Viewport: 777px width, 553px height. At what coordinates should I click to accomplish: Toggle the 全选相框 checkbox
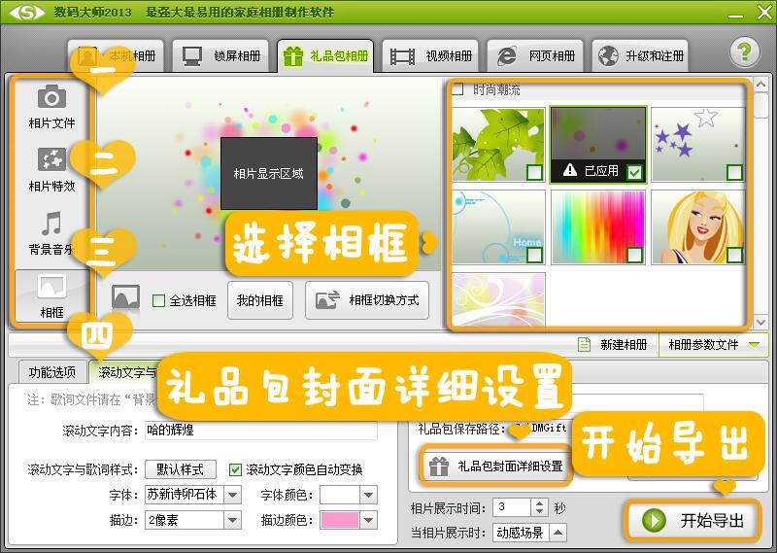158,300
